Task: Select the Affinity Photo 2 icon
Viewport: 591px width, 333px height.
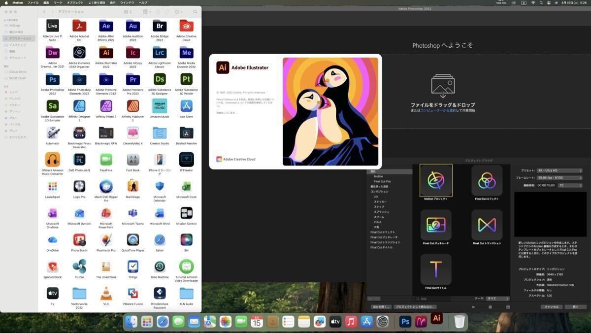Action: tap(106, 106)
